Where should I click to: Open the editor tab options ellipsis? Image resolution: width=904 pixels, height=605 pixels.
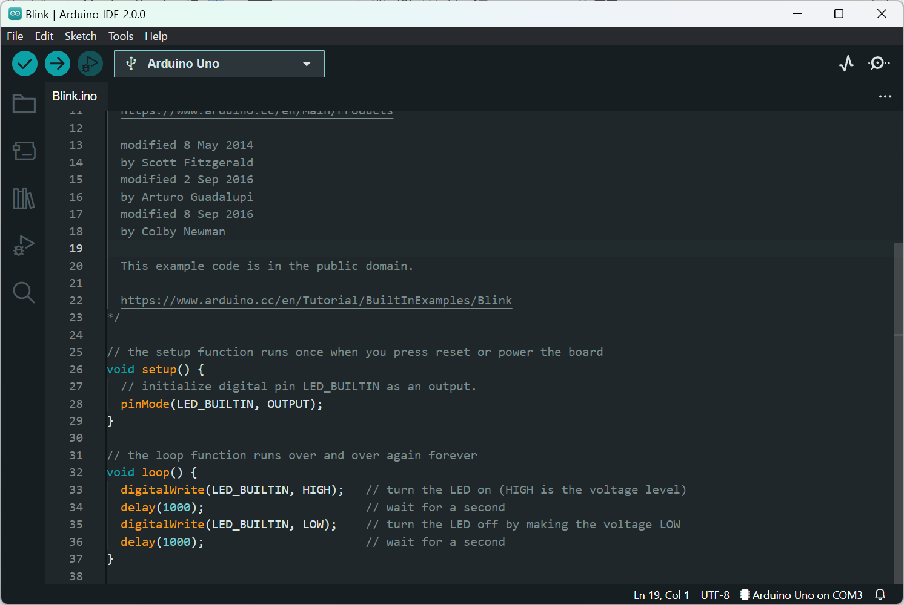[885, 96]
